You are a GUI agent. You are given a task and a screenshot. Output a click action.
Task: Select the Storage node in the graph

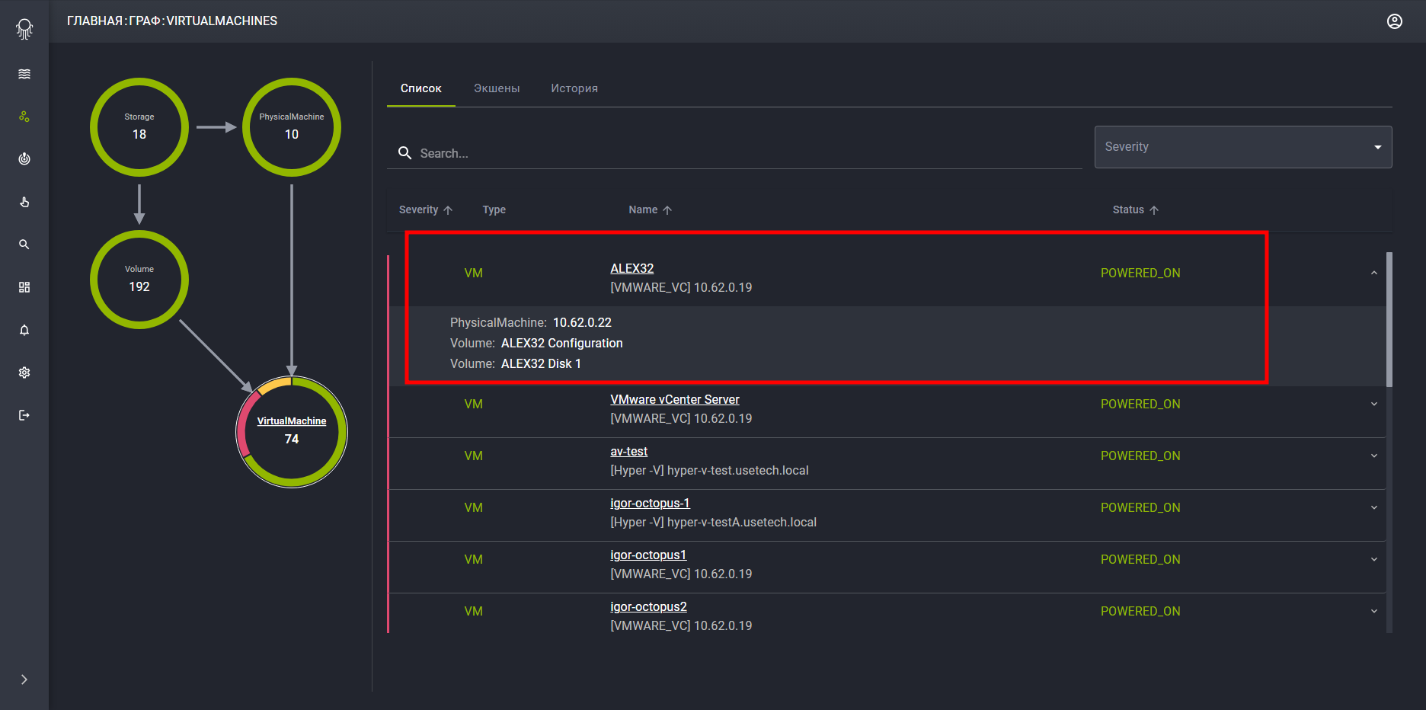pyautogui.click(x=139, y=127)
